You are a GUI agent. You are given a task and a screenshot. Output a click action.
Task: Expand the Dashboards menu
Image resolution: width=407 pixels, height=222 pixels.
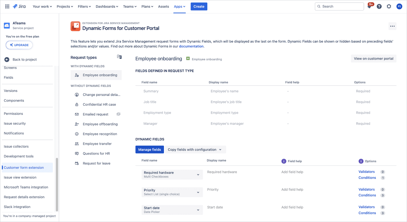(107, 7)
